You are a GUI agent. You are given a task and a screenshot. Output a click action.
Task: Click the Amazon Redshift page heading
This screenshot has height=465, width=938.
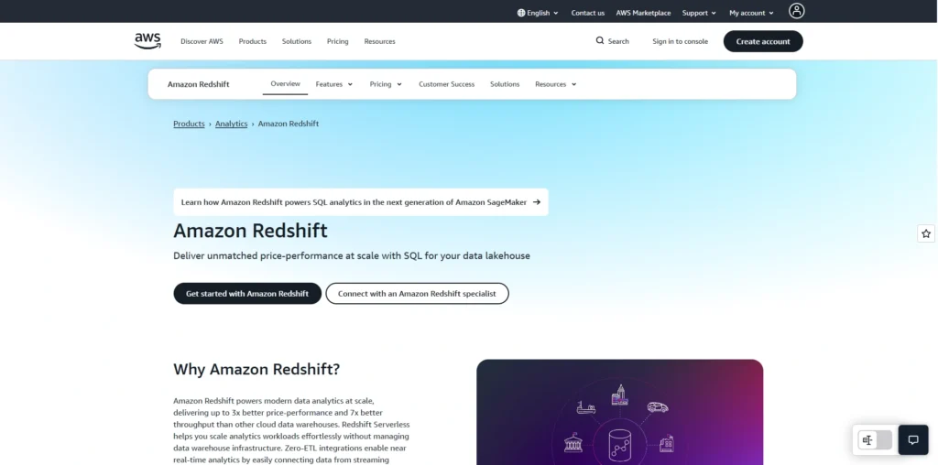250,231
